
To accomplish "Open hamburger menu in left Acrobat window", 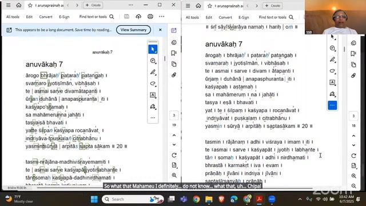I will pyautogui.click(x=9, y=5).
